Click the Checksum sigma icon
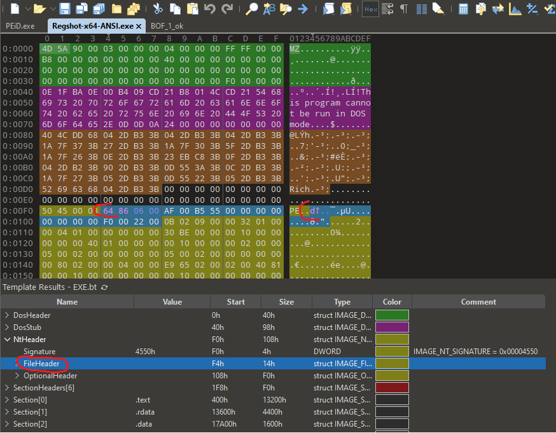Viewport: 556px width, 433px height. tap(549, 8)
